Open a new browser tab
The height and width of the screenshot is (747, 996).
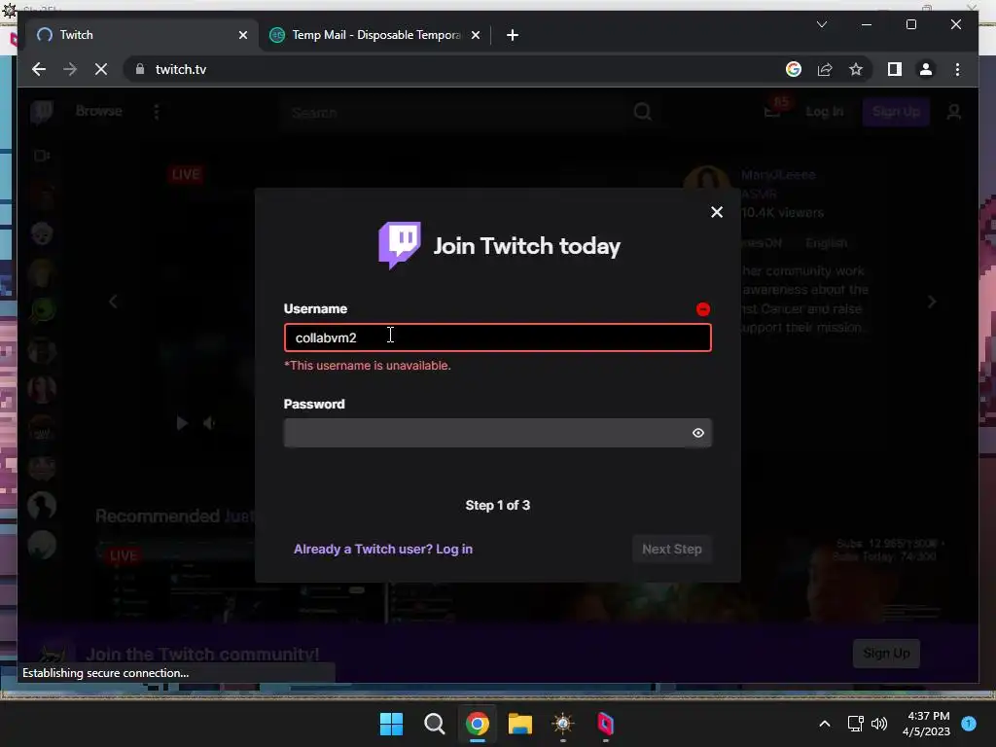click(x=513, y=35)
